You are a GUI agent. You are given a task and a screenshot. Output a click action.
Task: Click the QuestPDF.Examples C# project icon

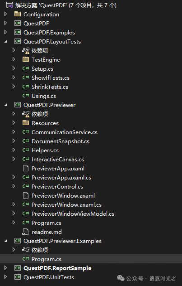(18, 33)
